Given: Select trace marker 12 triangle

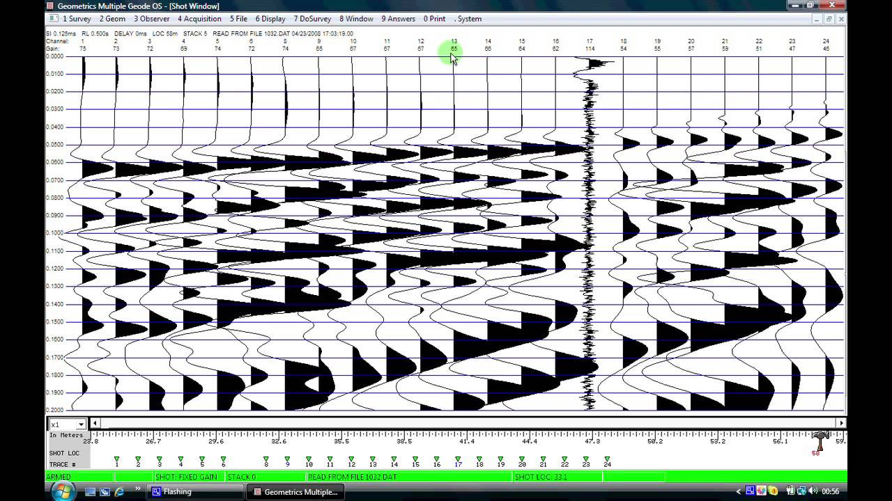Looking at the screenshot, I should pyautogui.click(x=351, y=459).
